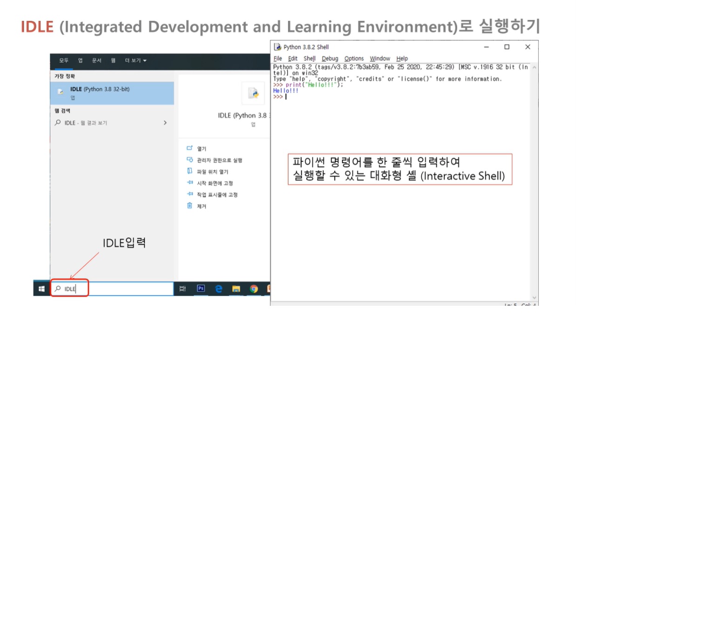709x627 pixels.
Task: Click the web search magnifier icon next to IDLE
Action: (58, 122)
